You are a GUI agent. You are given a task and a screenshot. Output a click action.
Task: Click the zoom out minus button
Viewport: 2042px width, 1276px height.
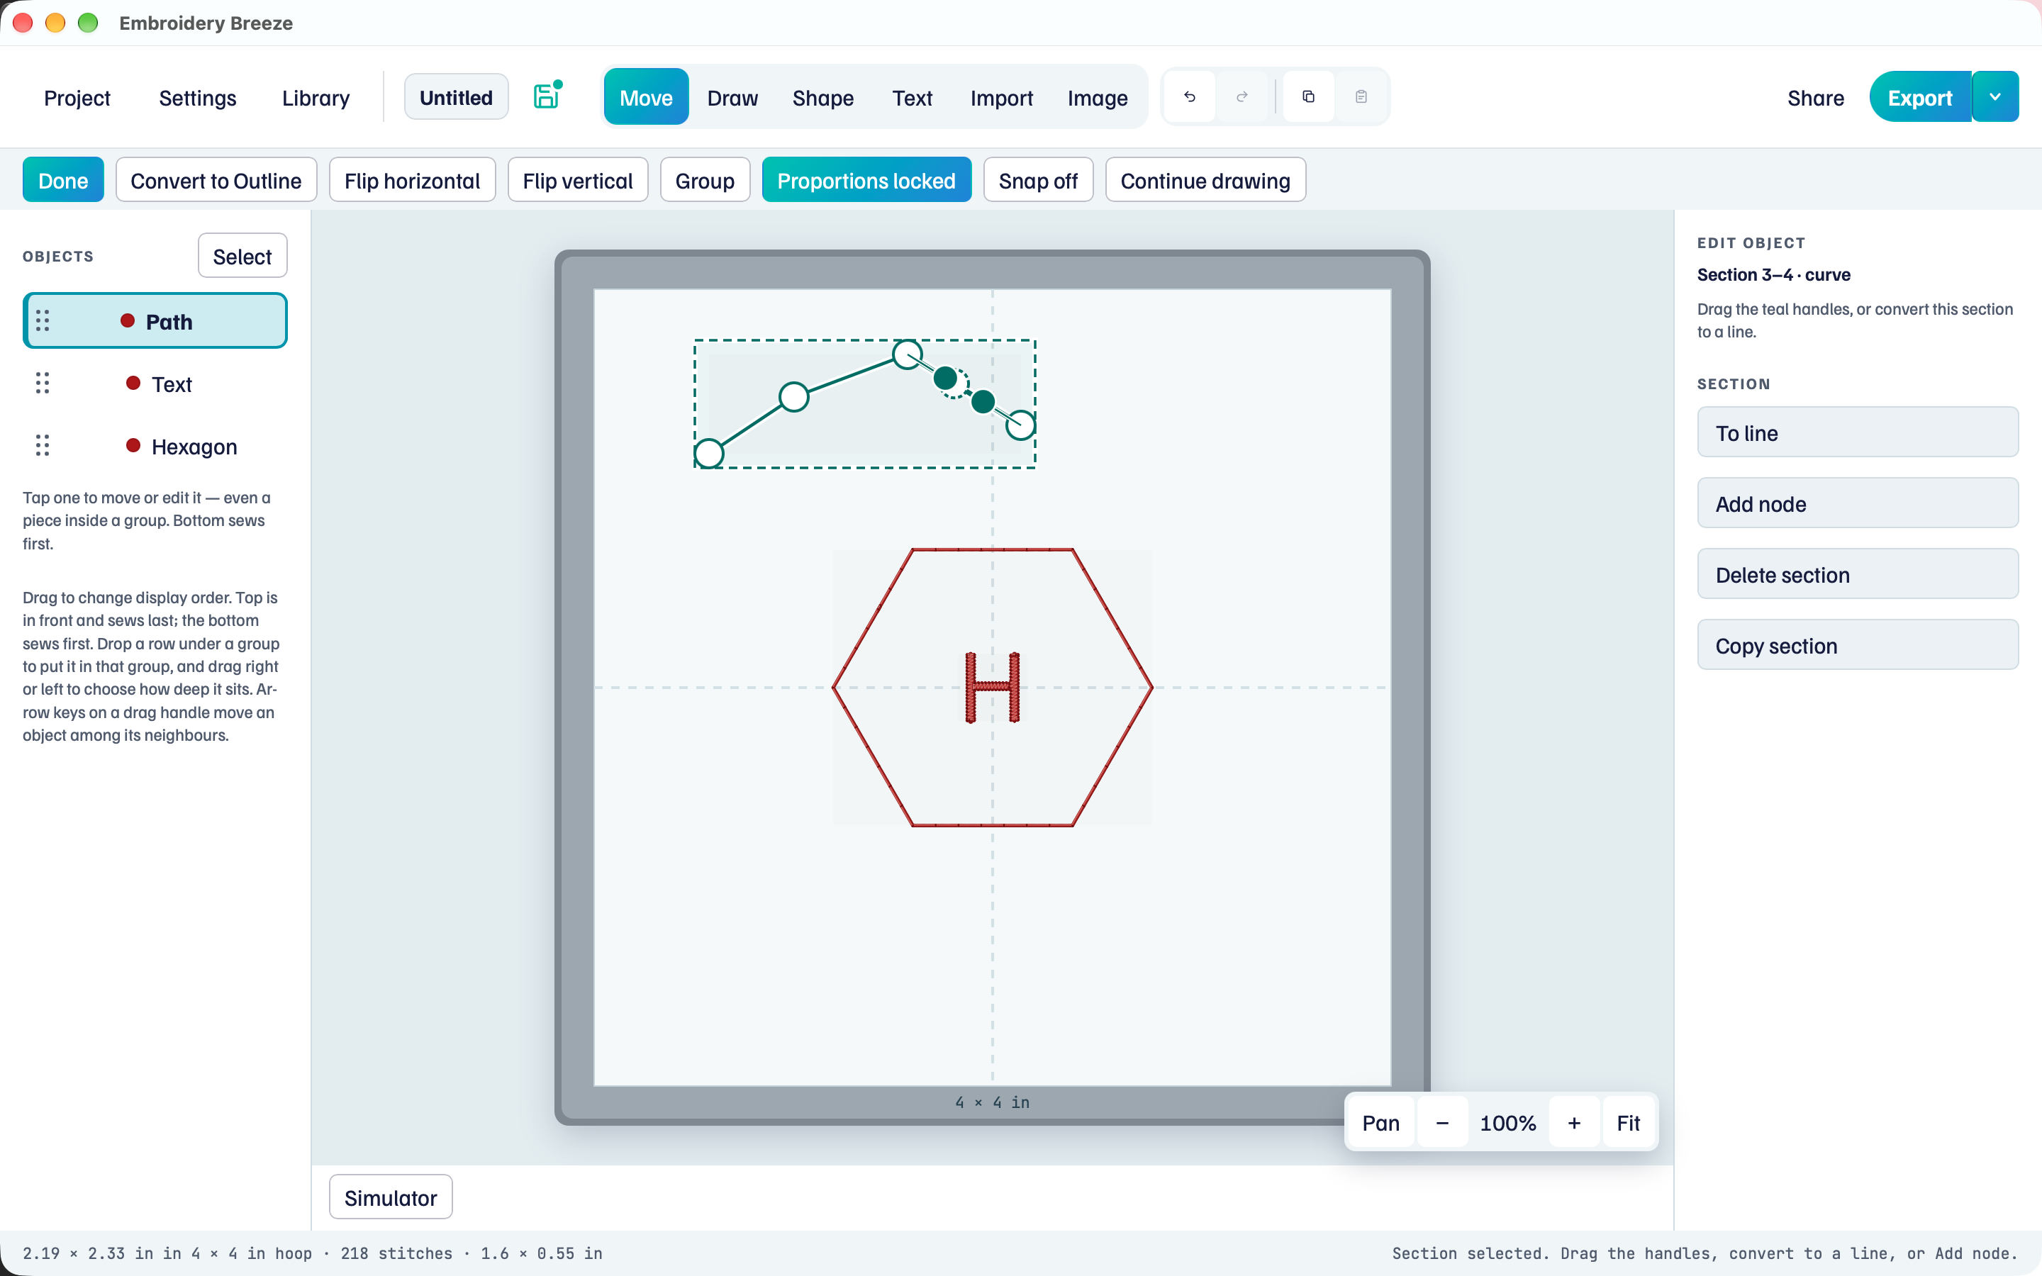tap(1442, 1124)
